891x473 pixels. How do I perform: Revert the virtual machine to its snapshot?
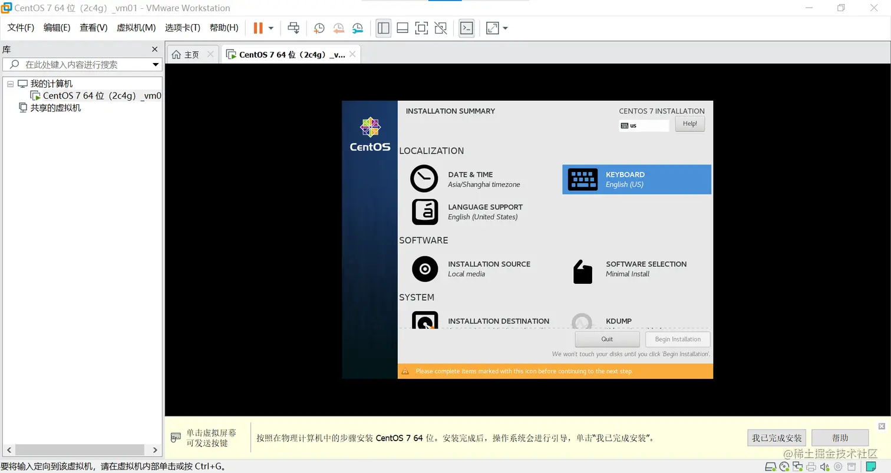[338, 28]
